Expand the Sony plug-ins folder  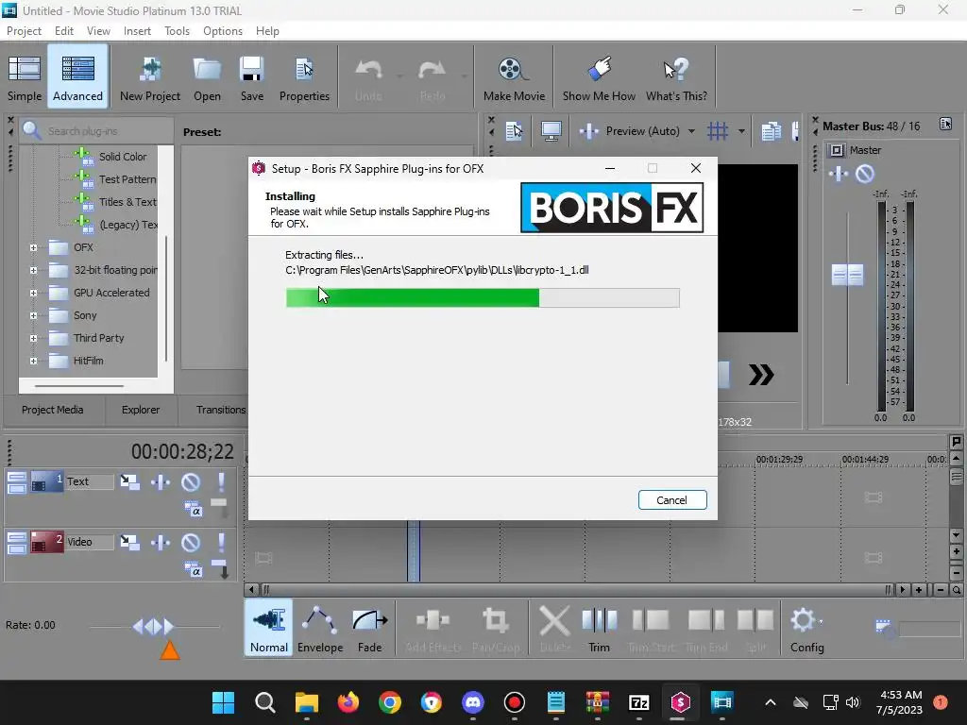click(x=33, y=315)
